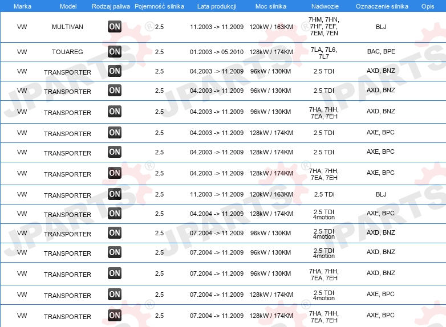446x327 pixels.
Task: Click AXE, BPC in 07.2004 128kW 4motion row
Action: click(380, 294)
